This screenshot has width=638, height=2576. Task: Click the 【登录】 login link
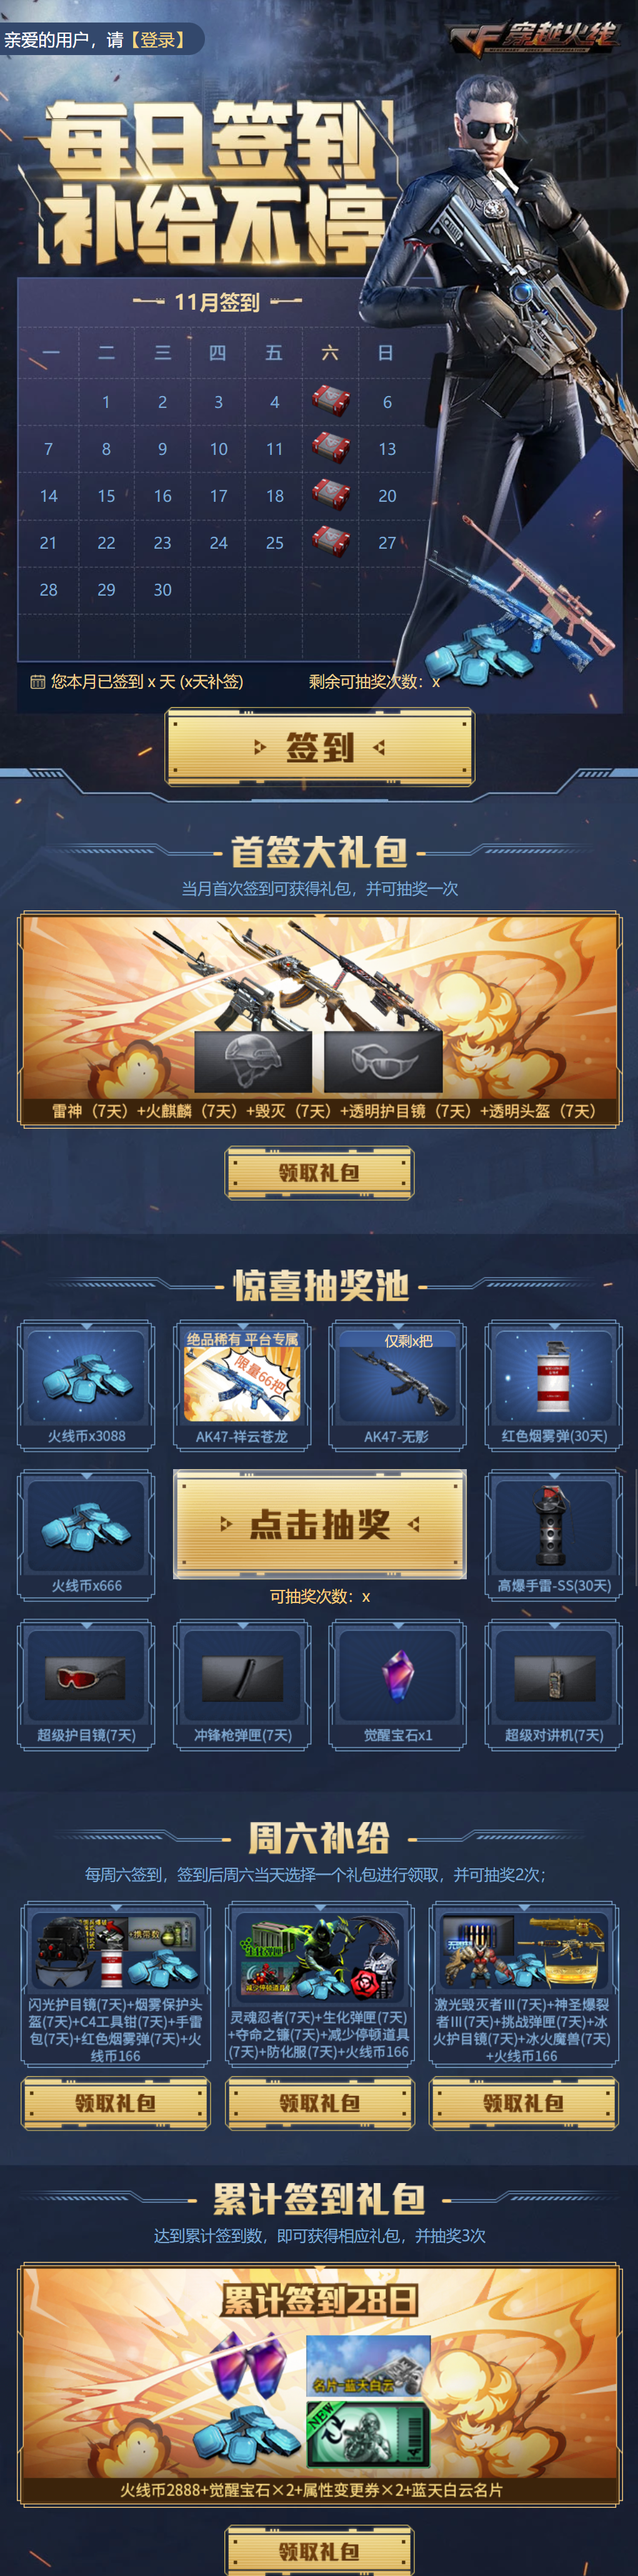(x=157, y=40)
